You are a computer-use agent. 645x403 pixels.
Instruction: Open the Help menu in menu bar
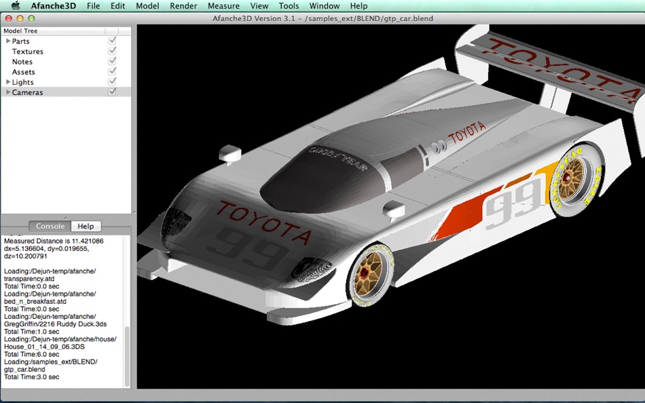[x=358, y=6]
